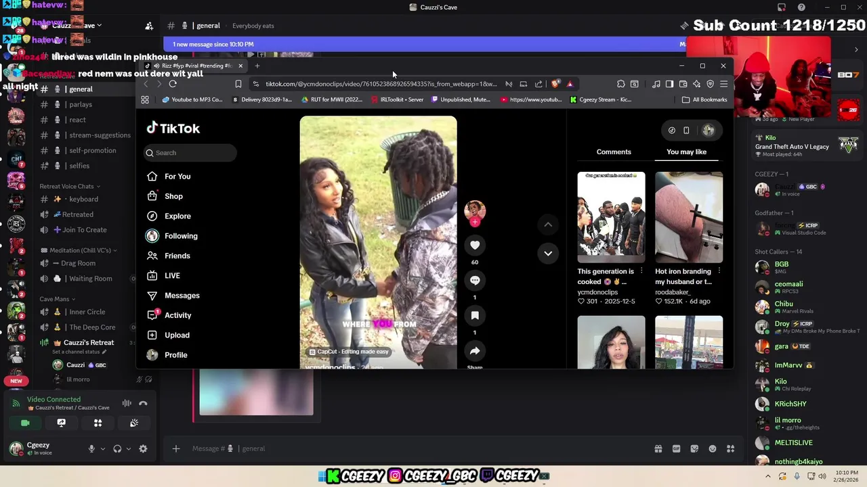The width and height of the screenshot is (867, 487).
Task: Start an activity in Discord voice panel
Action: point(98,423)
